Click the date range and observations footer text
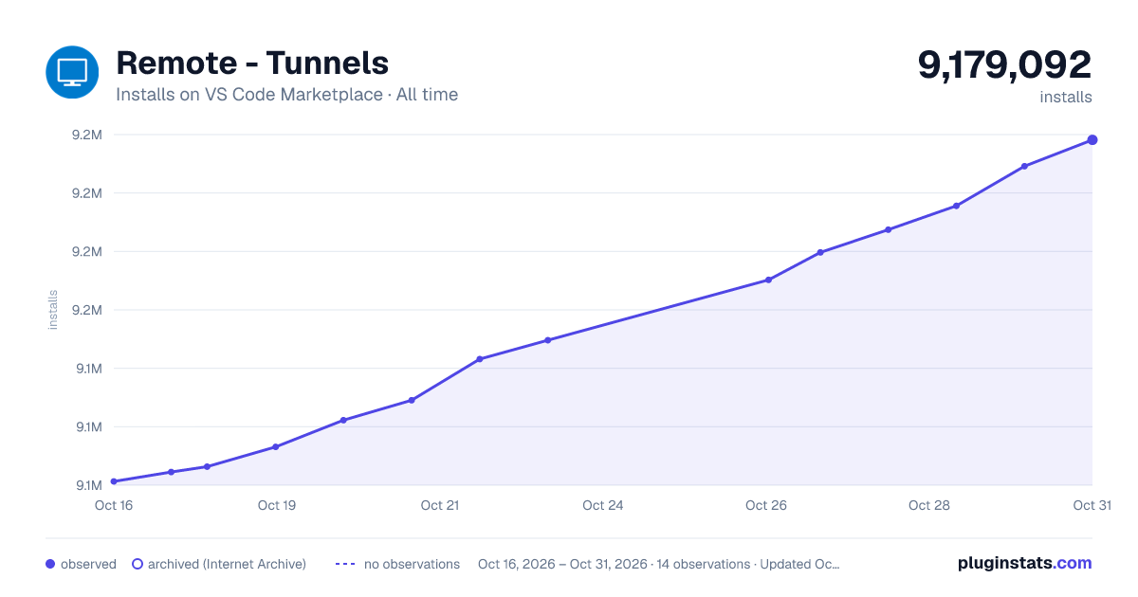1138x597 pixels. [659, 564]
